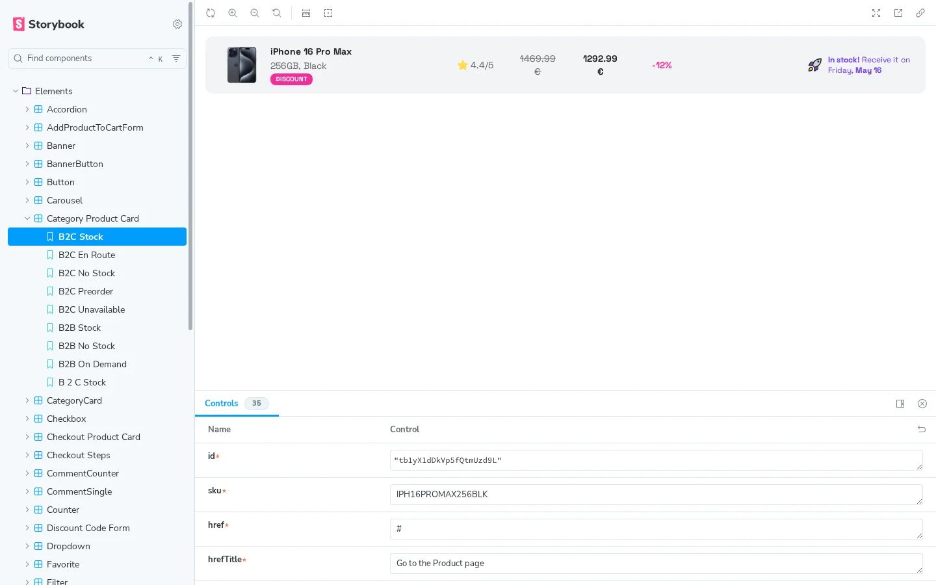Open the B2C En Route story

[x=97, y=255]
